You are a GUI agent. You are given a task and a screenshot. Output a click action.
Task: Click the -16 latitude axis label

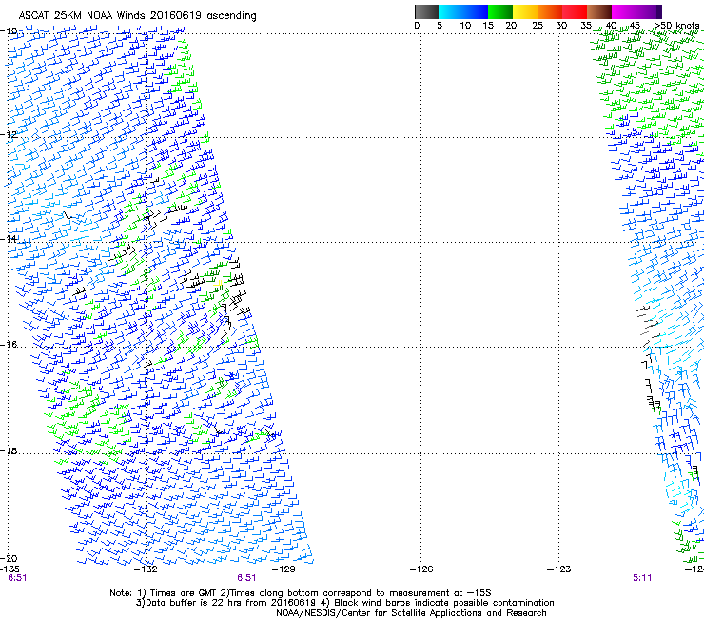(x=9, y=345)
